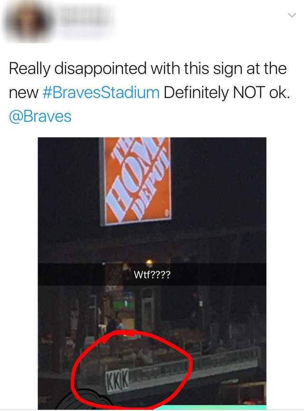
Task: Open the tweet options chevron menu
Action: click(x=292, y=15)
